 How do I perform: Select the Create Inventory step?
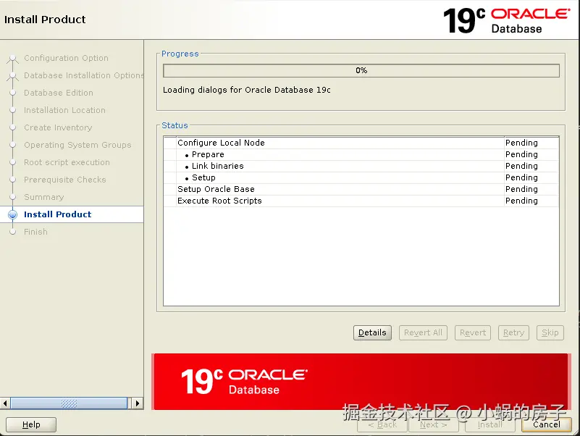(58, 127)
